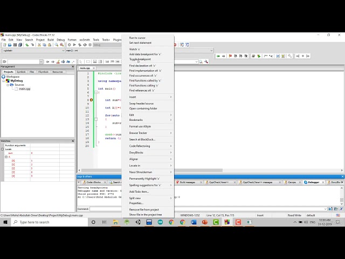This screenshot has height=259, width=345.
Task: Click the wrench options icon beside search box
Action: coord(206,62)
